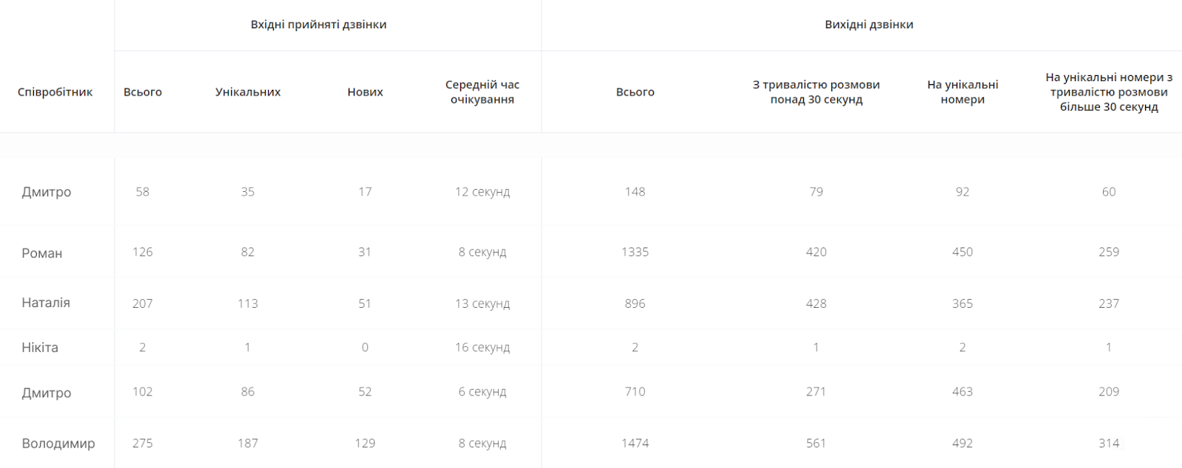Click Роман's outgoing total 1335
This screenshot has height=468, width=1182.
pyautogui.click(x=635, y=252)
